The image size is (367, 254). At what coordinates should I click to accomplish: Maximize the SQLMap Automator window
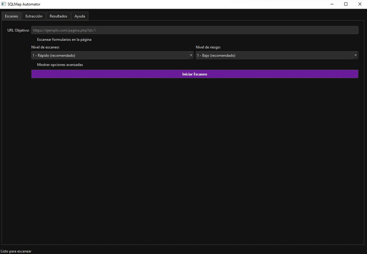[x=346, y=4]
